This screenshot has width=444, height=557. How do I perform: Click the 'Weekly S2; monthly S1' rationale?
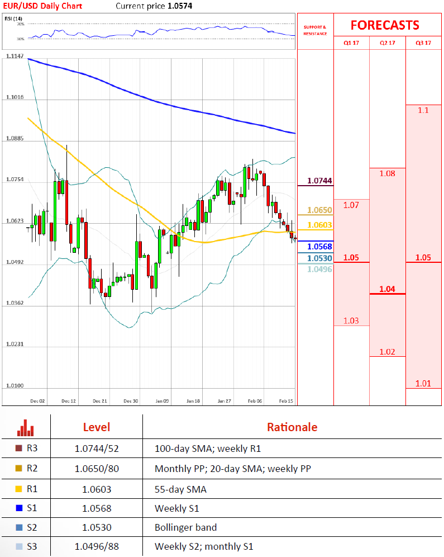[204, 546]
